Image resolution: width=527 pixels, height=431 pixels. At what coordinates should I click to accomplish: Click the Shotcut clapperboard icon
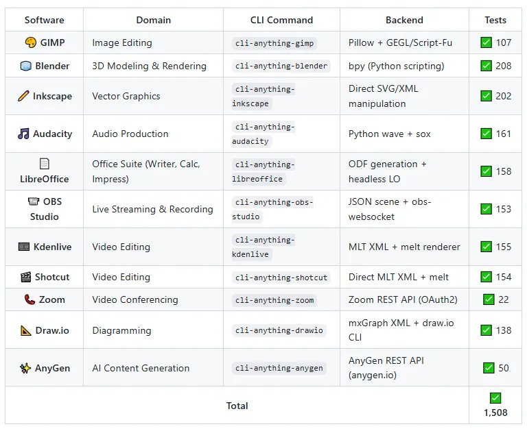(25, 277)
